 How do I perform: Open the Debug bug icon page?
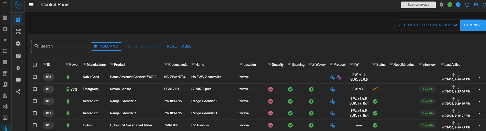(18, 68)
